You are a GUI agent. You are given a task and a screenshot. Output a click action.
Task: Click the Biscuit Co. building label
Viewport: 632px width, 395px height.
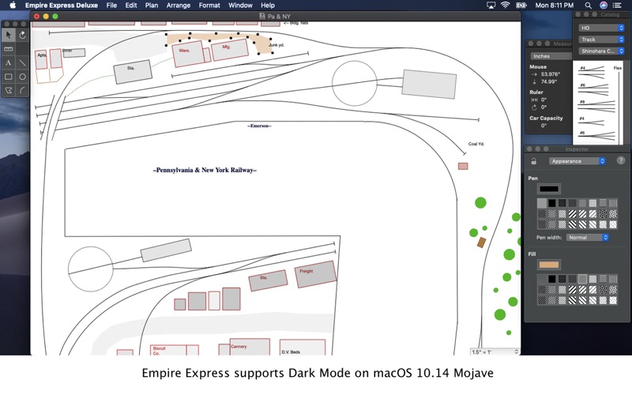point(159,351)
